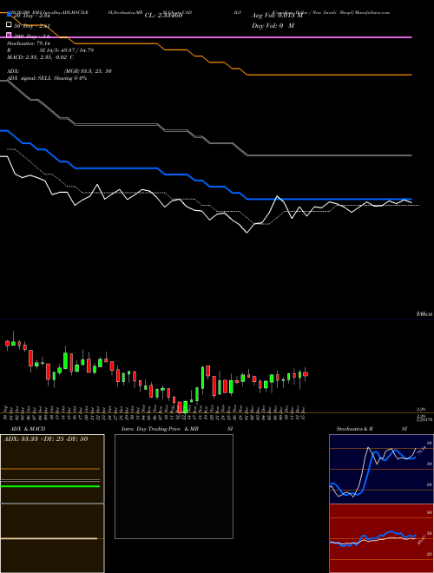Select the CL: 2.33460 closing price text
Image resolution: width=434 pixels, height=573 pixels.
pos(163,16)
